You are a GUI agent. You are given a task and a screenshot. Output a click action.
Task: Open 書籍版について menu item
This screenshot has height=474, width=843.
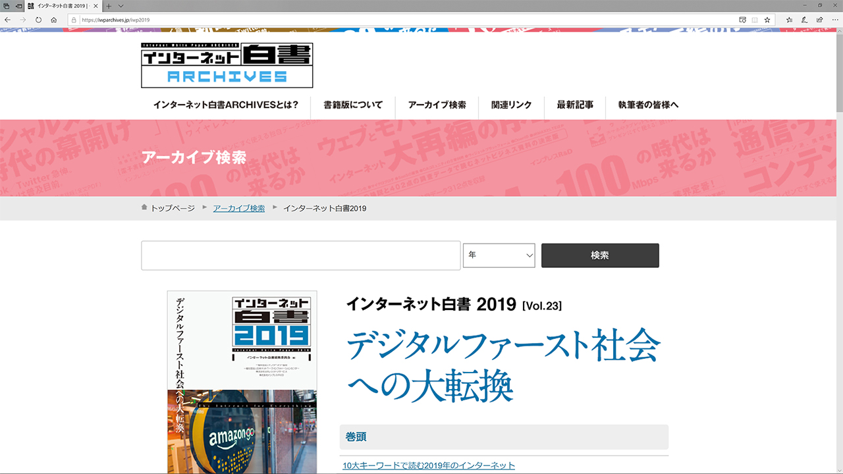(353, 105)
